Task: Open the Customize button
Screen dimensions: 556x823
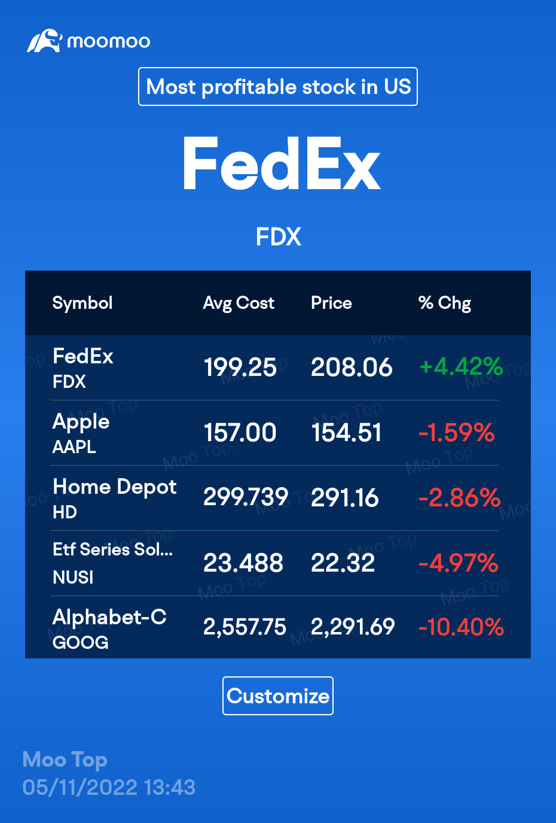Action: (x=278, y=696)
